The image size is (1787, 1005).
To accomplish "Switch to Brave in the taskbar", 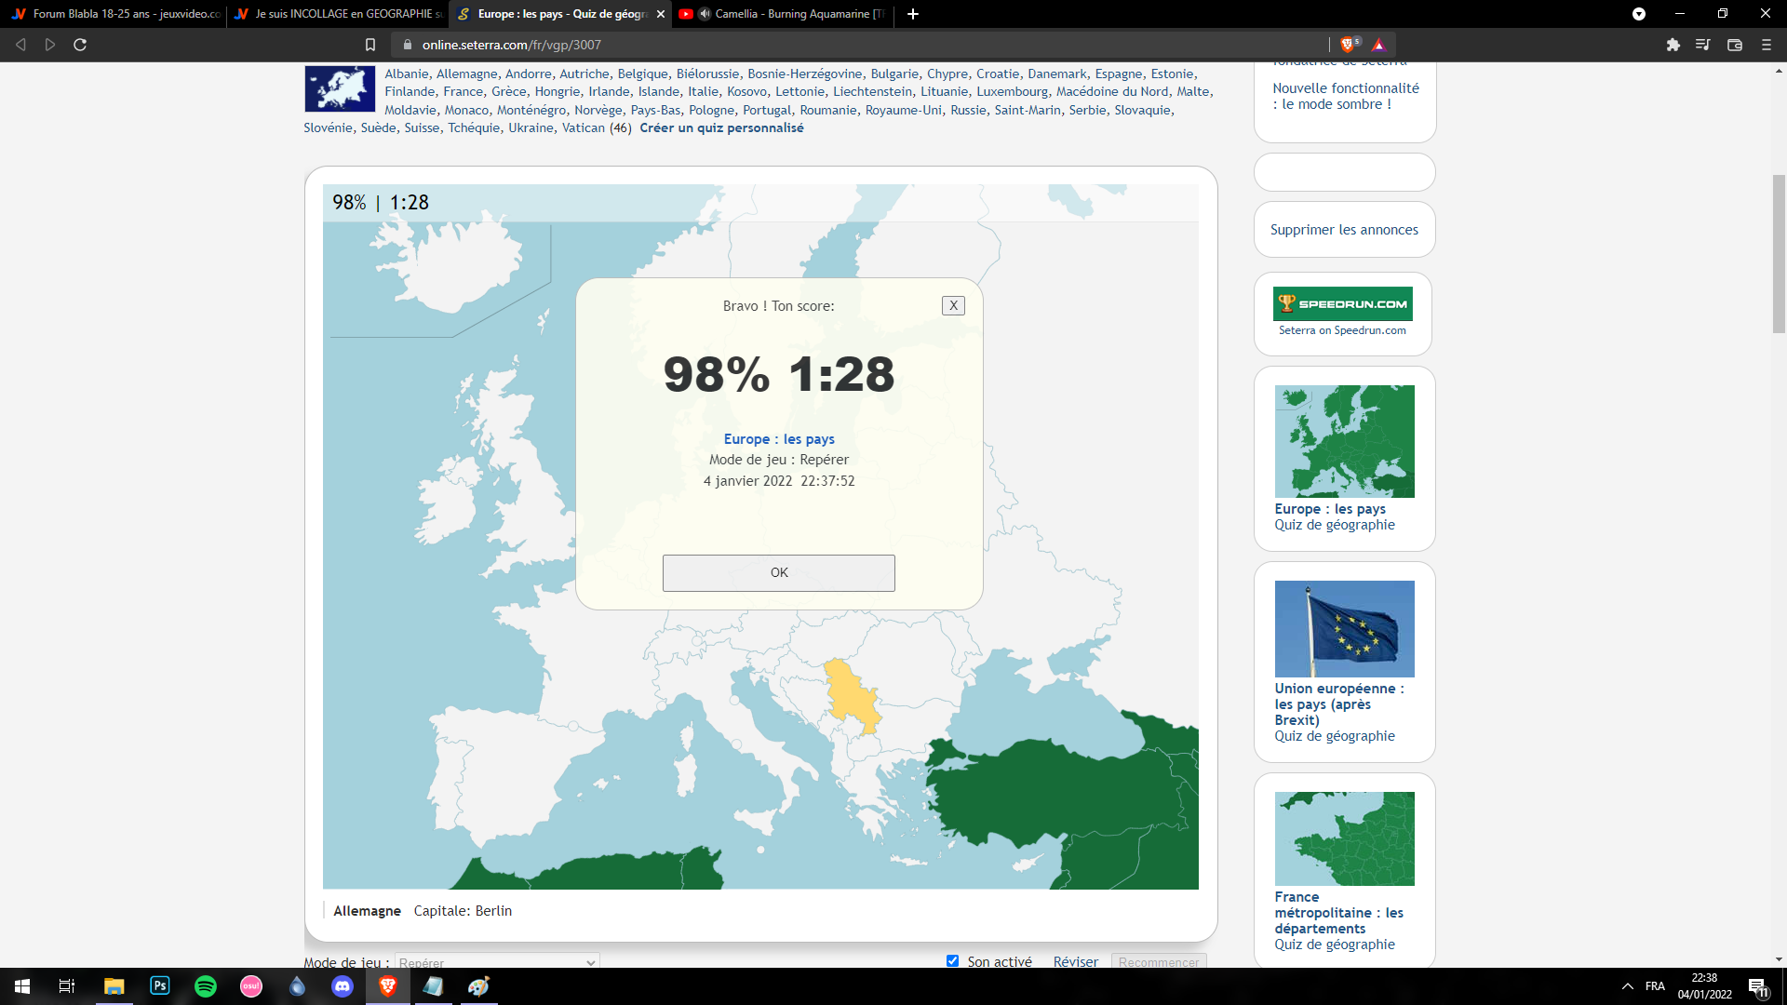I will coord(388,986).
